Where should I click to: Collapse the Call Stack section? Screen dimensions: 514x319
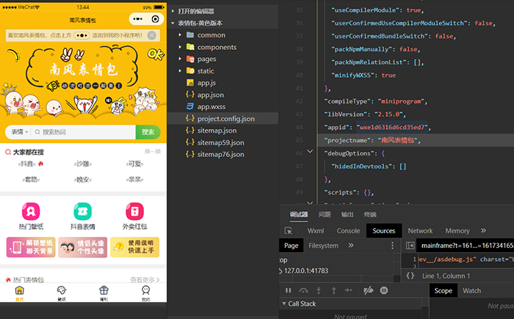283,304
